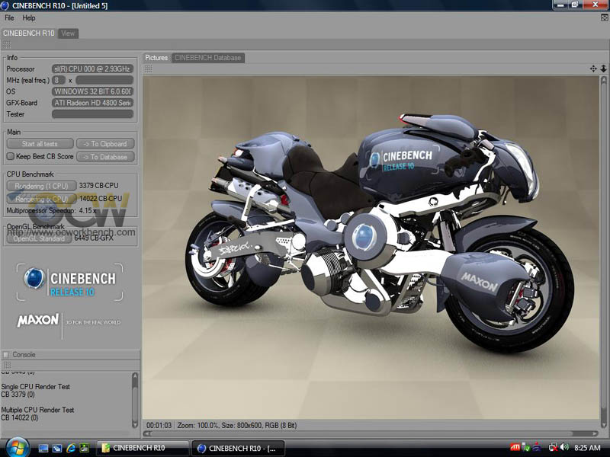
Task: Open the ATI tray icon
Action: 515,447
